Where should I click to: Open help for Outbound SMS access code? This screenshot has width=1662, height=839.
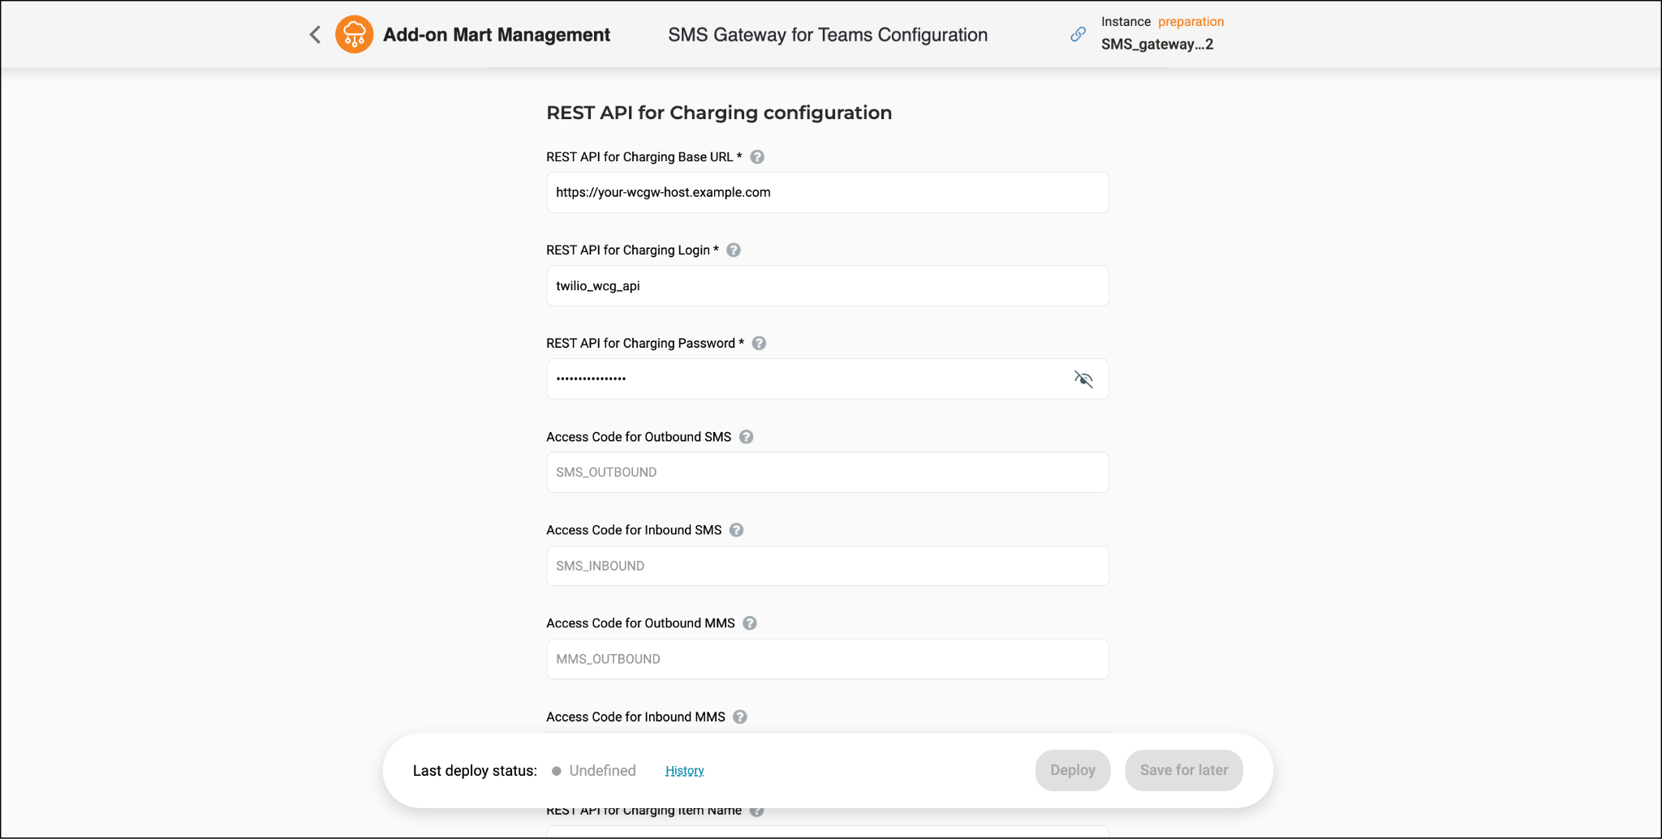click(746, 437)
